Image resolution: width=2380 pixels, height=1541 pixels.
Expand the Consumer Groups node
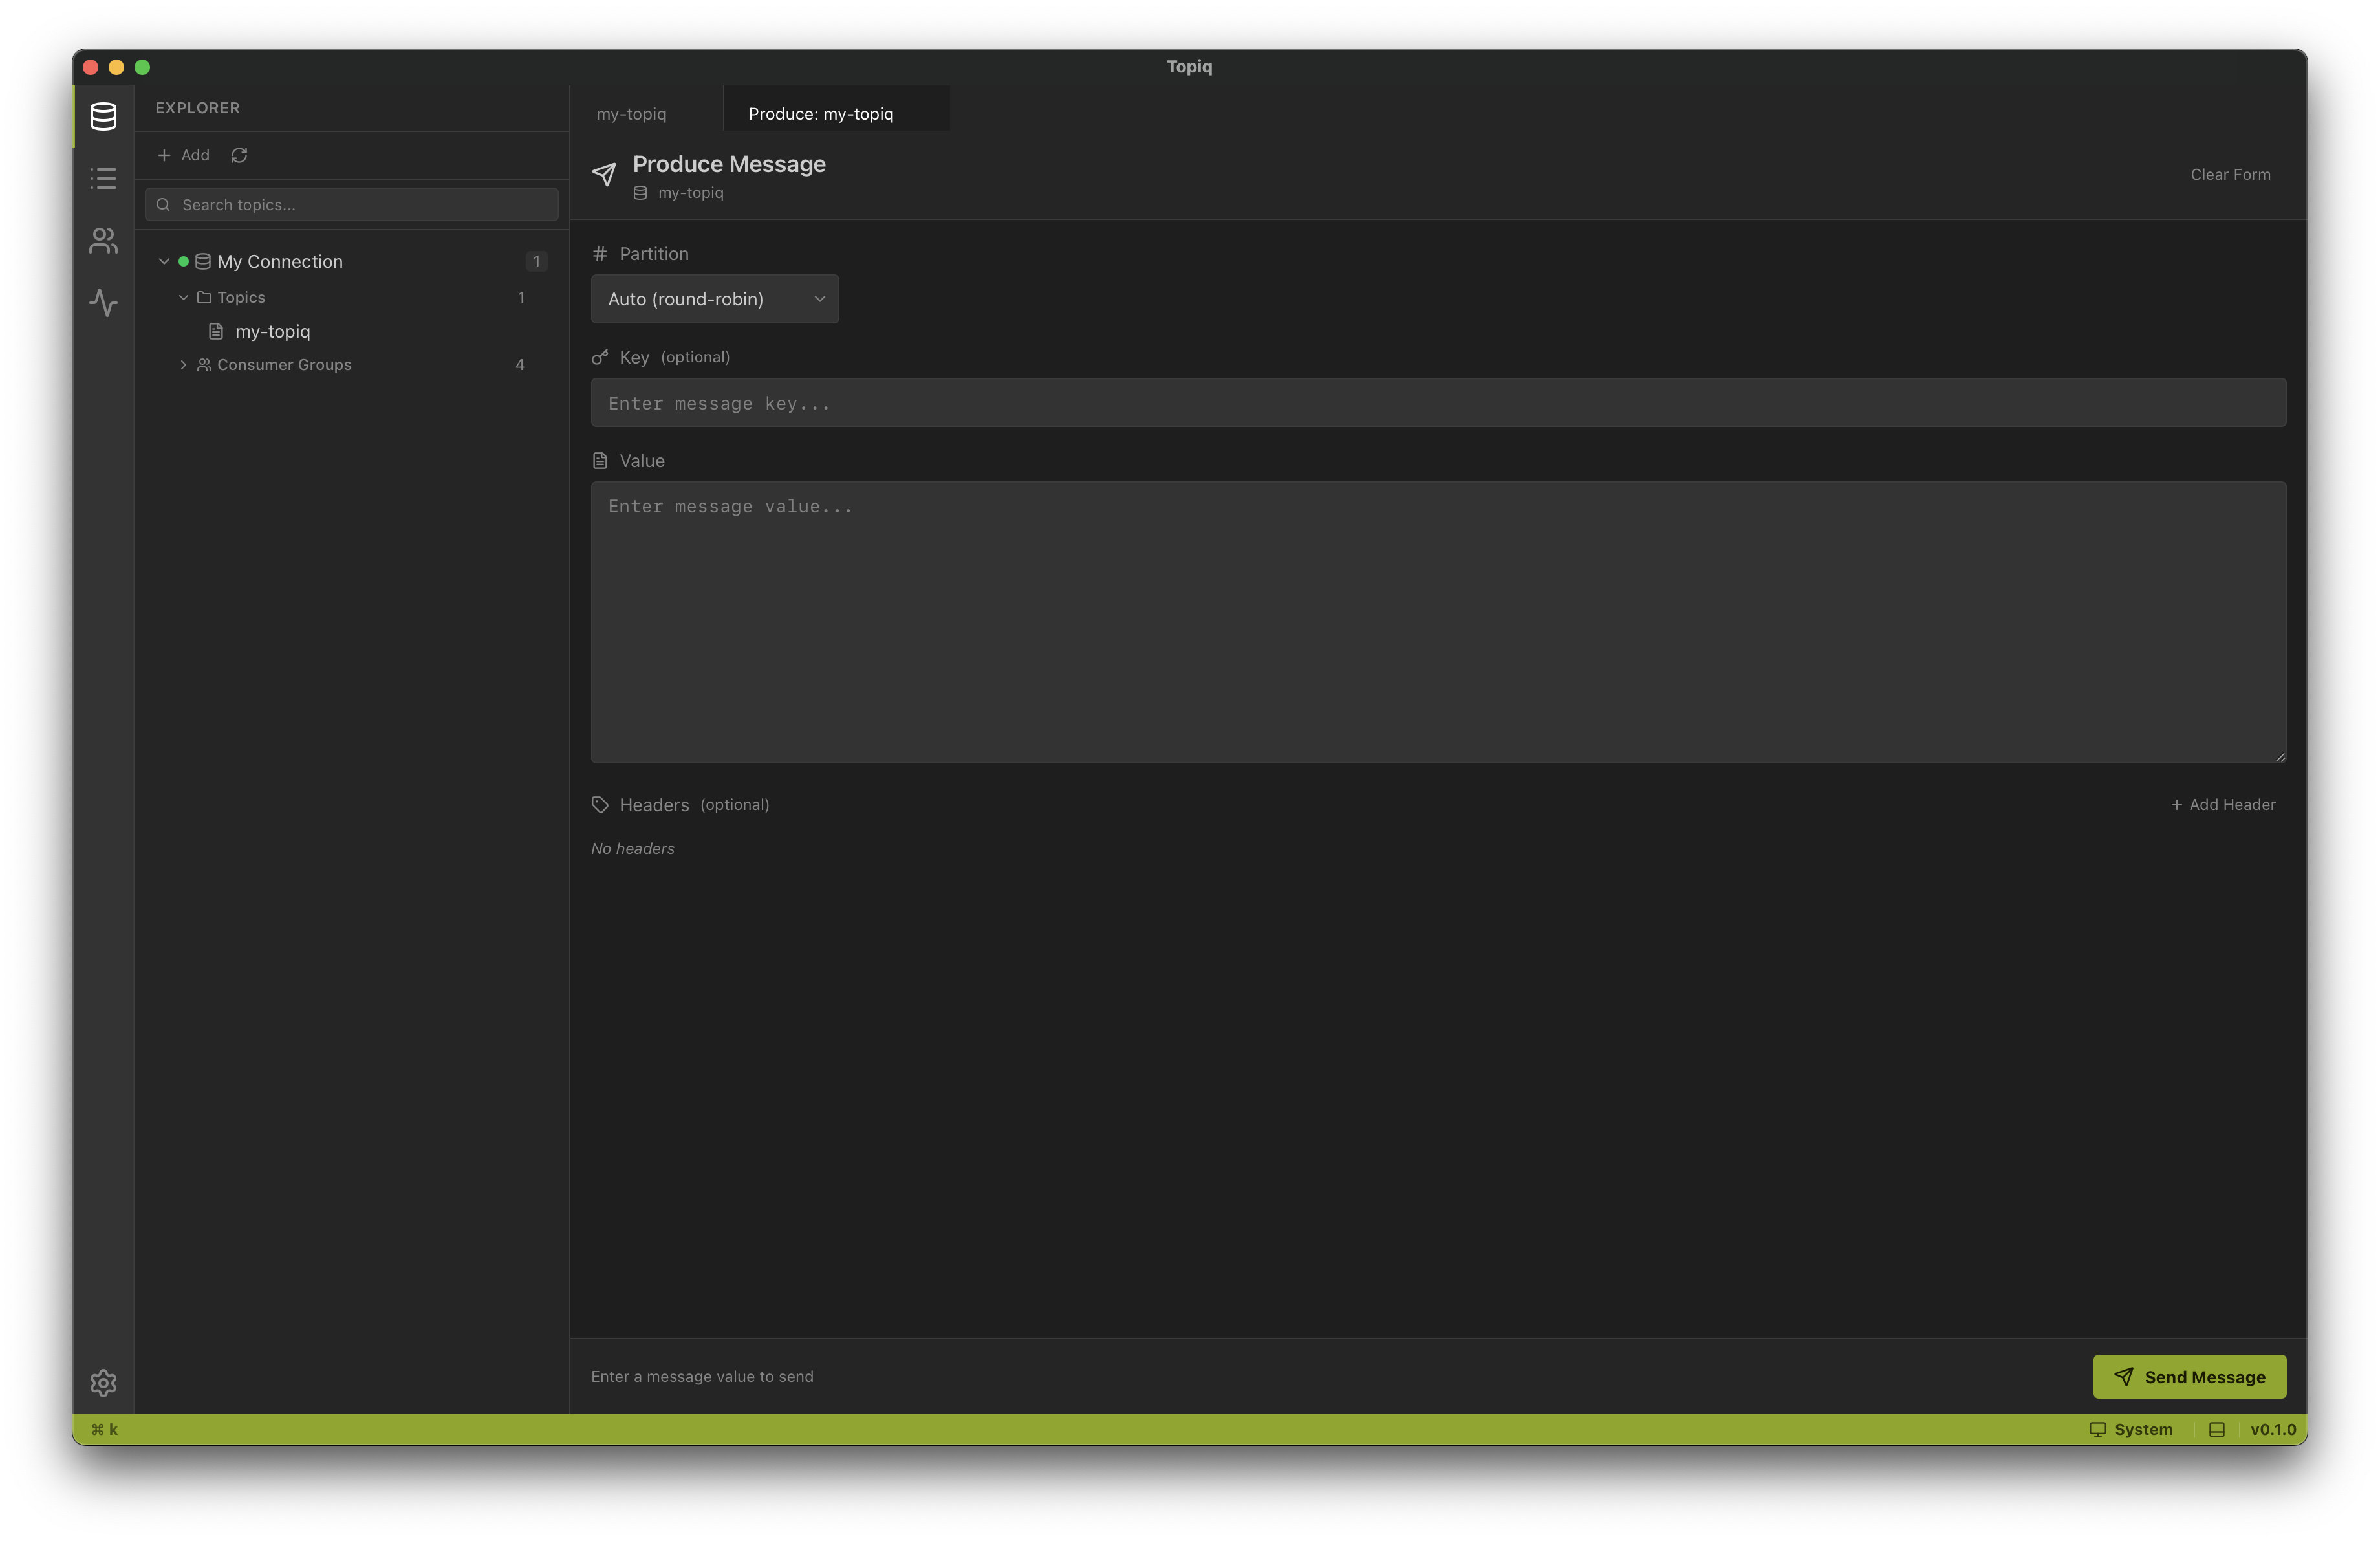[x=184, y=365]
